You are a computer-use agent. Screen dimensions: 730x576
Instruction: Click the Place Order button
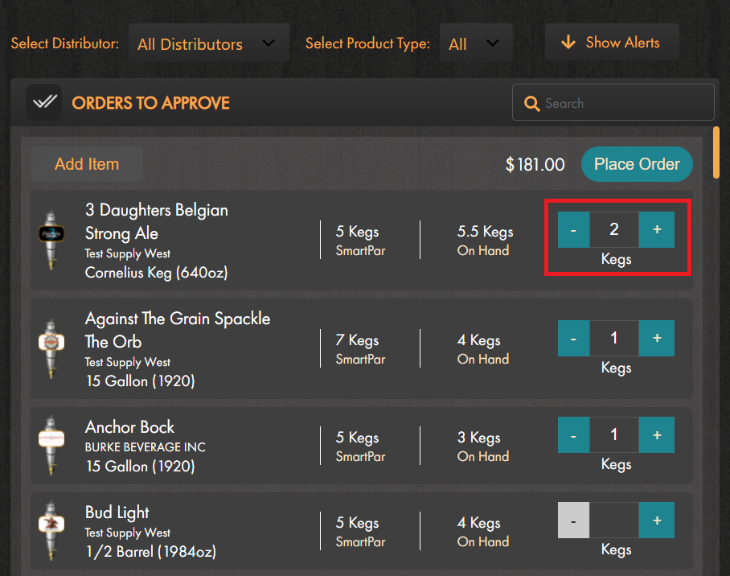coord(637,163)
